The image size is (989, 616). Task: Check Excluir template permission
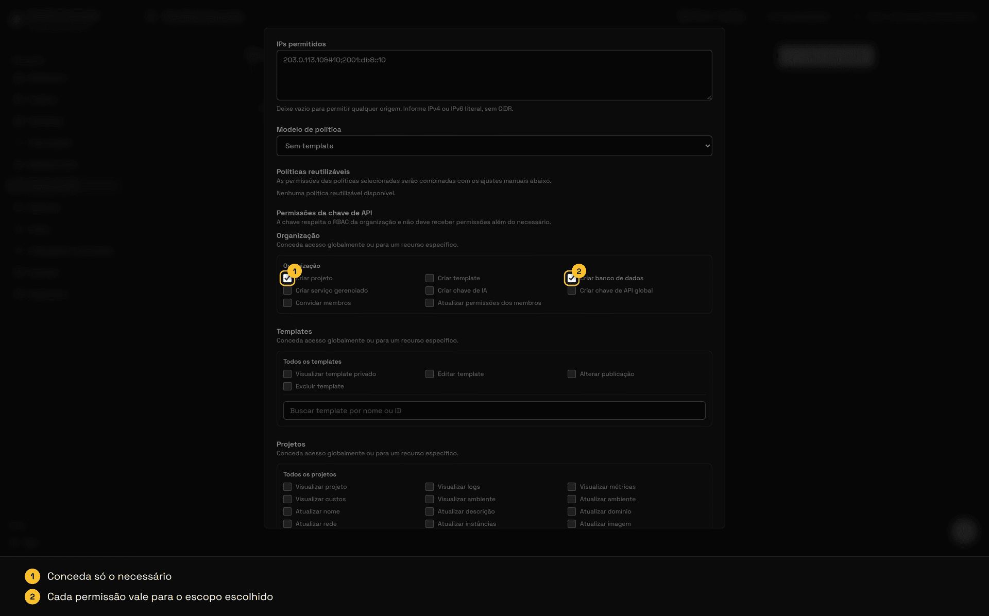287,386
